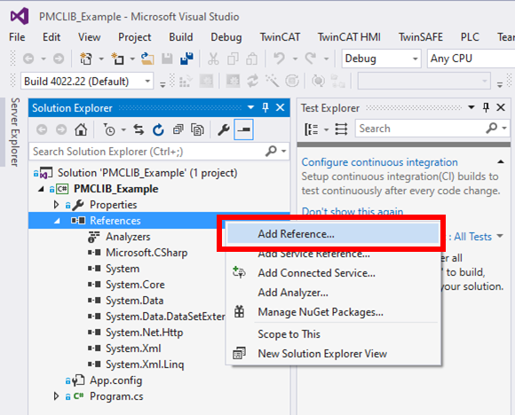Click the Collapse All icon in Solution Explorer
The width and height of the screenshot is (515, 415).
(178, 130)
